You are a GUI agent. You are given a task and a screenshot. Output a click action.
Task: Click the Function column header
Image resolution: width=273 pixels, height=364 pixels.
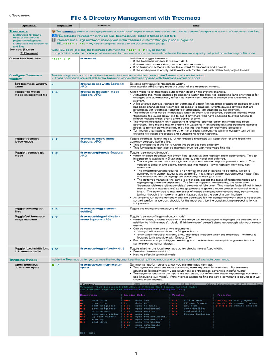click(x=104, y=26)
